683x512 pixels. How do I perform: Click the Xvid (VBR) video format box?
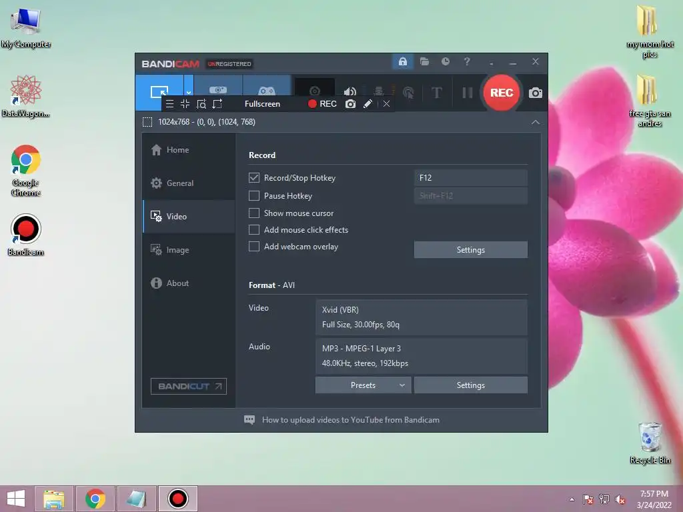422,317
